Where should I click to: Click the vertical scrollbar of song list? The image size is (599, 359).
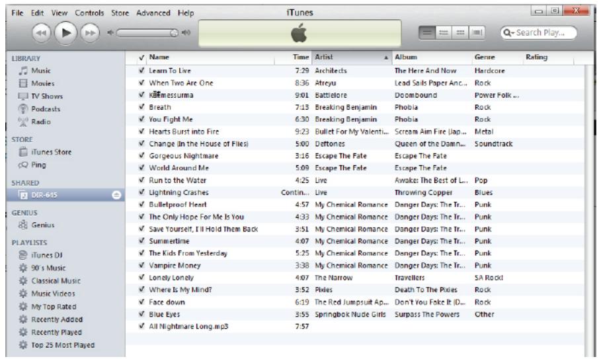(588, 210)
